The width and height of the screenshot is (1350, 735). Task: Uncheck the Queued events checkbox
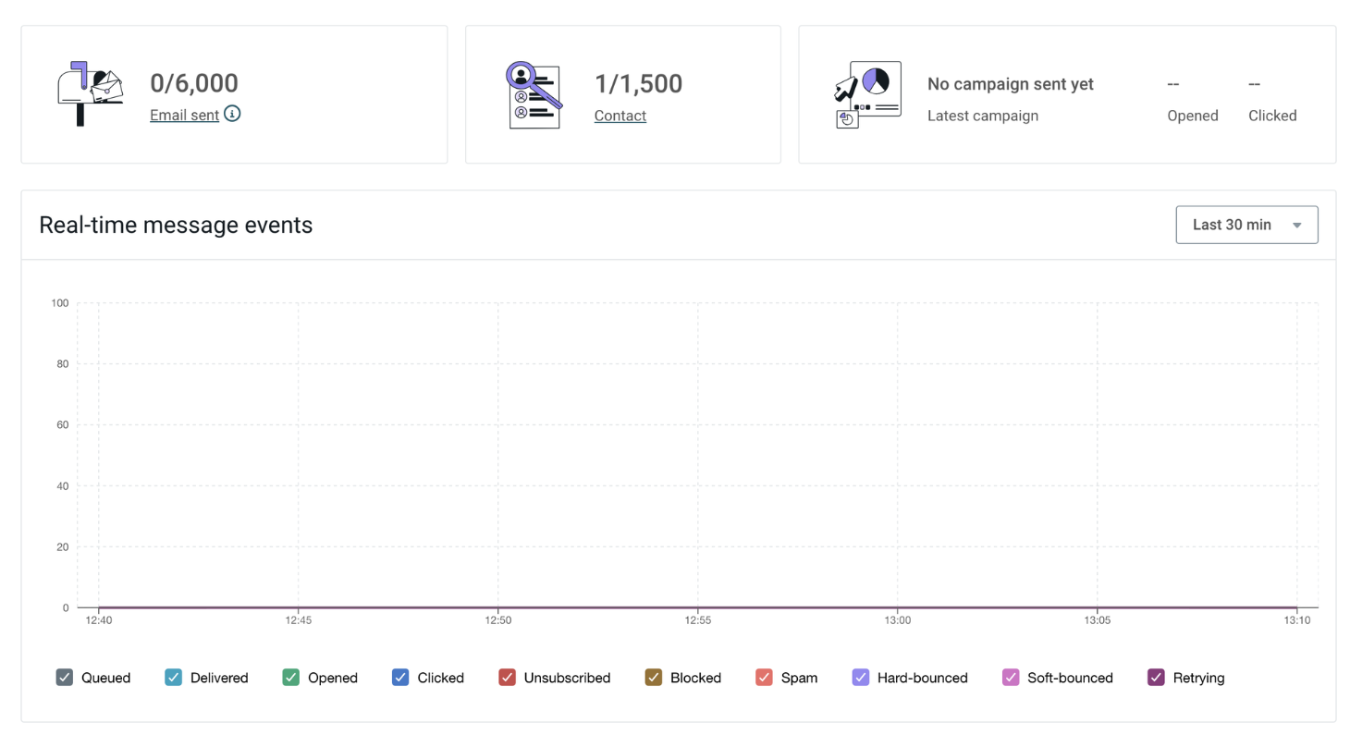pos(65,678)
